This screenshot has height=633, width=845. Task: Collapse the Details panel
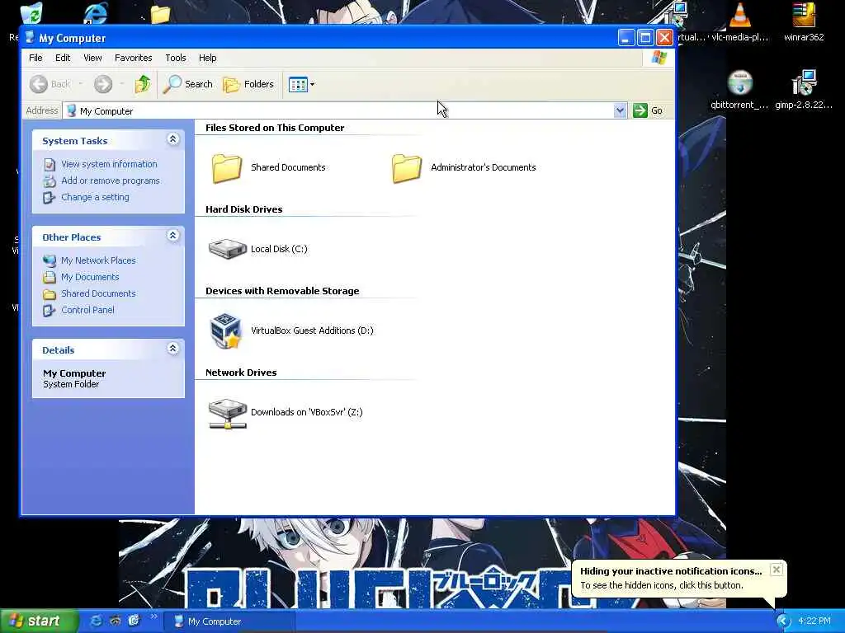point(173,349)
